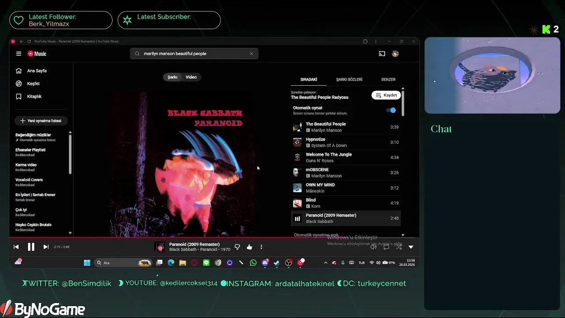The height and width of the screenshot is (318, 565).
Task: Click the Paranoid title in player bar
Action: pos(194,244)
